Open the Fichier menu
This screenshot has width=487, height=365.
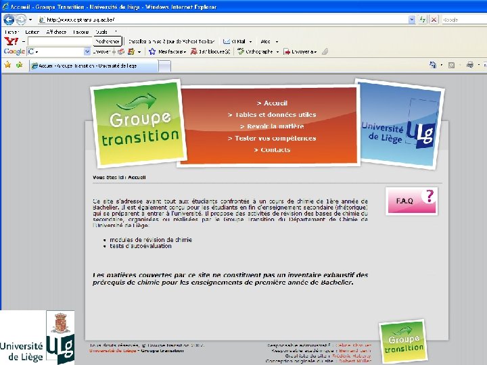[x=11, y=32]
